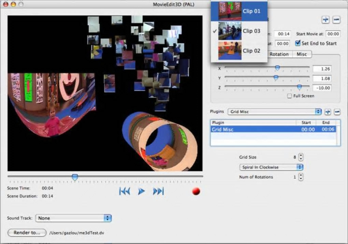
Task: Click the Z axis slider handle
Action: pos(299,87)
